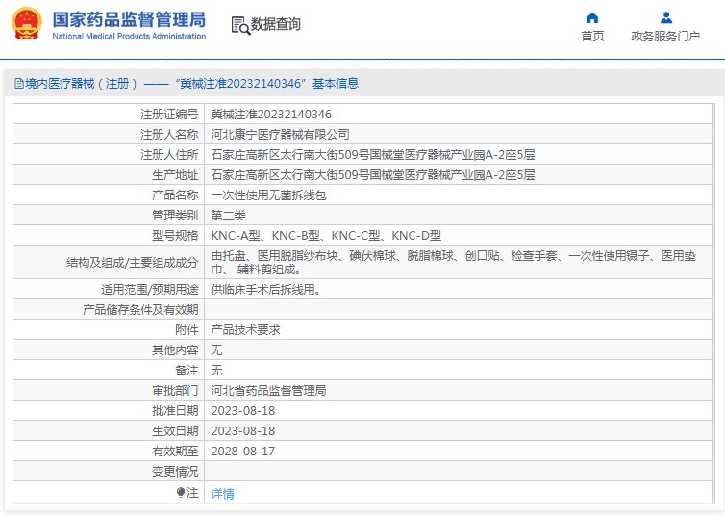Select 河北康宁医疗器械有限公司 registrant name
The height and width of the screenshot is (517, 725).
tap(280, 135)
